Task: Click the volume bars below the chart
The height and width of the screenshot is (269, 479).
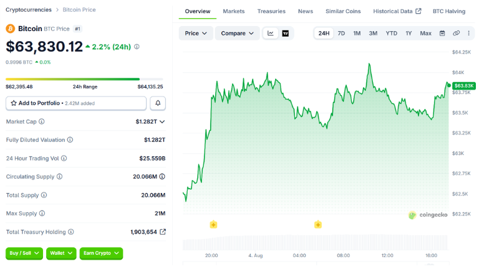Action: (315, 243)
